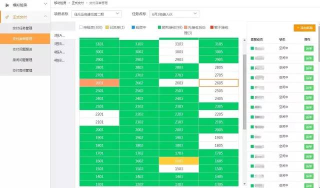Click the room grid scrollbar down arrow
320x188 pixels.
coord(244,184)
